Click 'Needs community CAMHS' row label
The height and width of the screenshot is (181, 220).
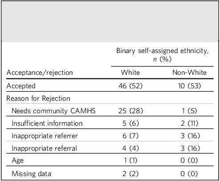[x=53, y=111]
